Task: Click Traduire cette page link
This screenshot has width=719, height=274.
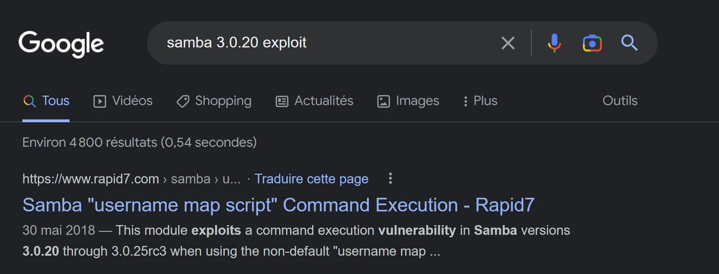Action: (311, 179)
